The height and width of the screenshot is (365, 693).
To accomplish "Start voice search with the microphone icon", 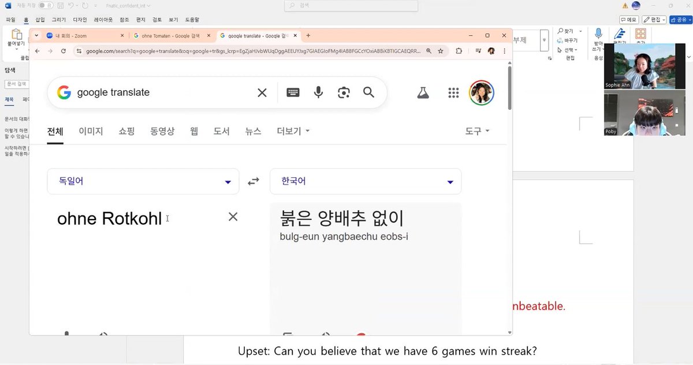I will click(318, 92).
